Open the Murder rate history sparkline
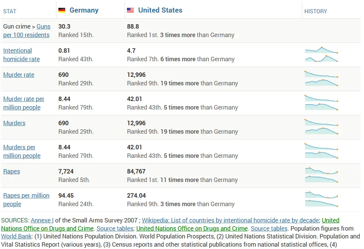364x249 pixels. [321, 79]
